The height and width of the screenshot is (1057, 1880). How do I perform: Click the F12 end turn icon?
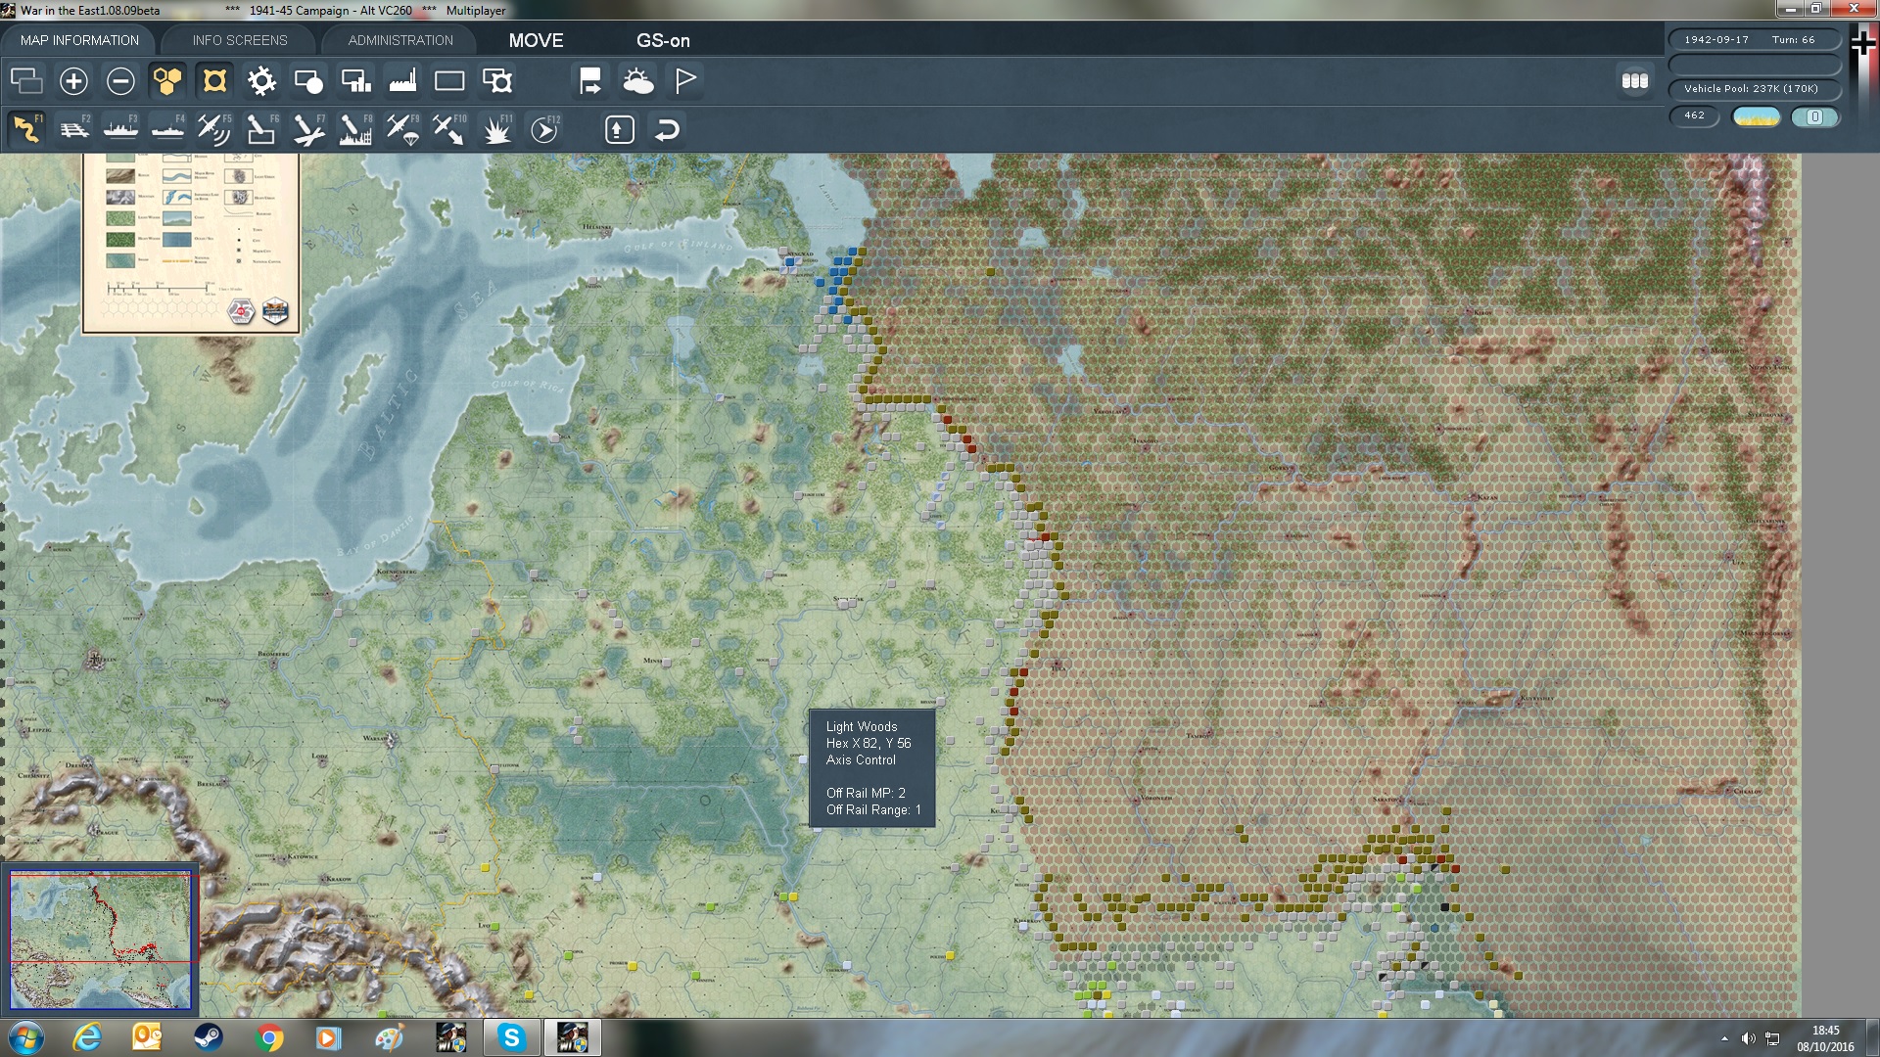[544, 129]
